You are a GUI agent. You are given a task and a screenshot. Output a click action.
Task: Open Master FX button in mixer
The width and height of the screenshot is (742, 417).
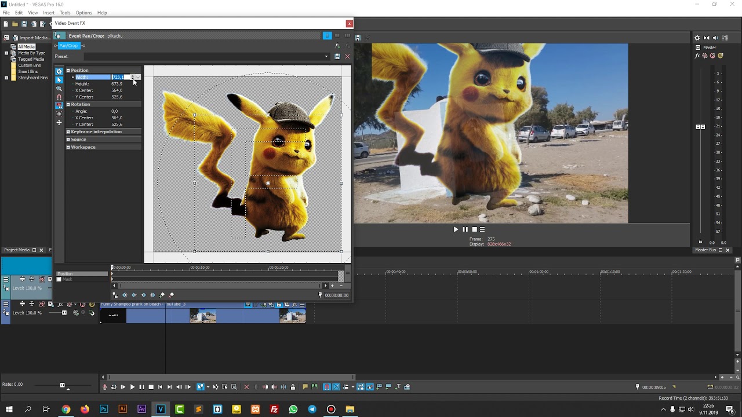click(697, 56)
